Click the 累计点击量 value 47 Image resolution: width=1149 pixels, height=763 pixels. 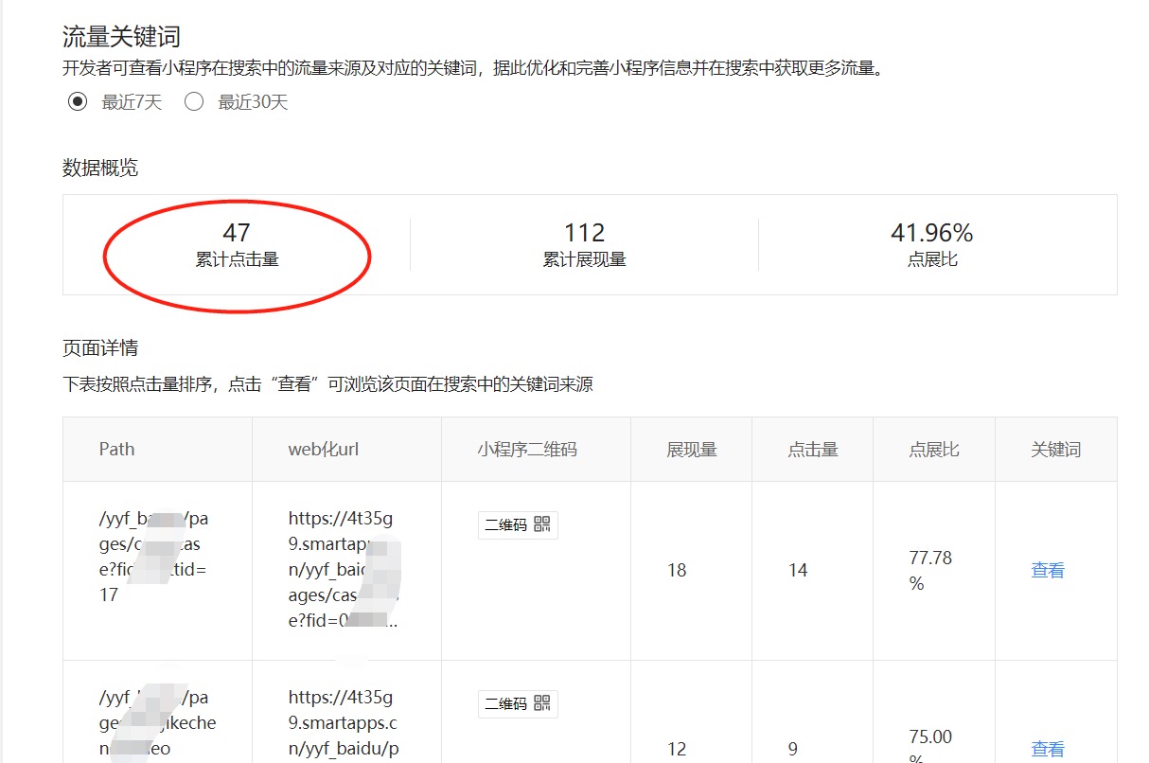pos(237,232)
